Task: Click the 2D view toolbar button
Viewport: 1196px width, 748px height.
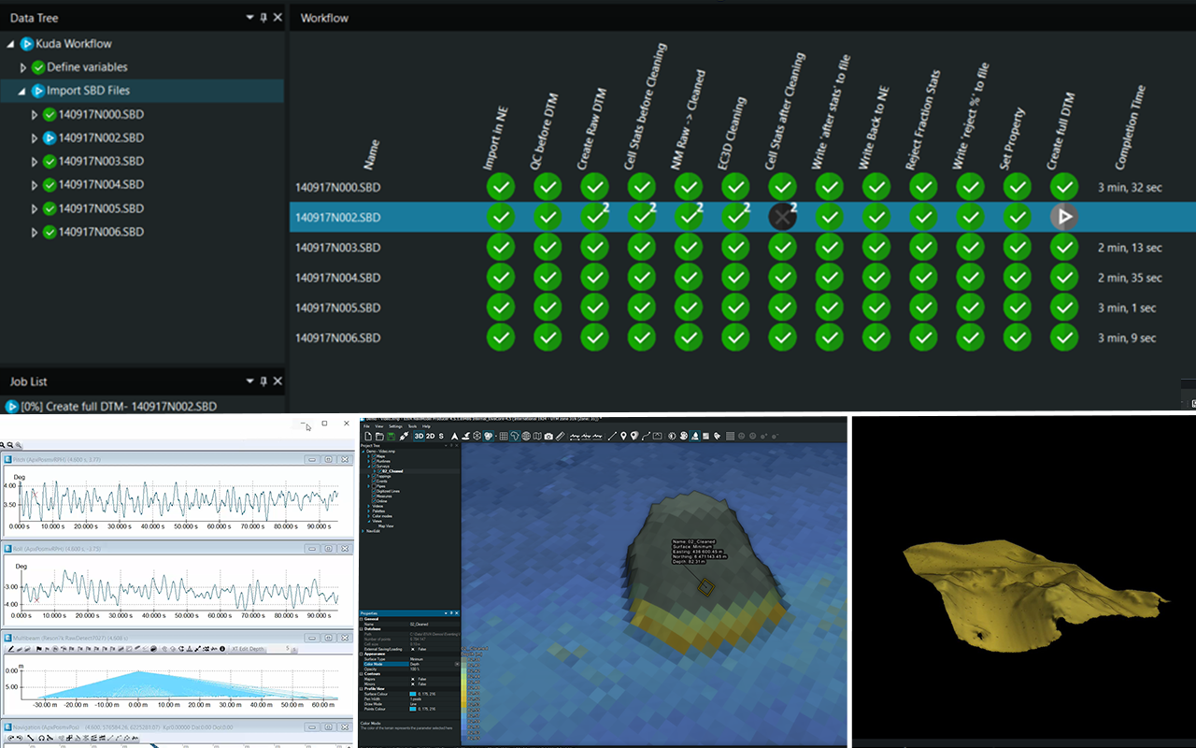Action: (x=430, y=436)
